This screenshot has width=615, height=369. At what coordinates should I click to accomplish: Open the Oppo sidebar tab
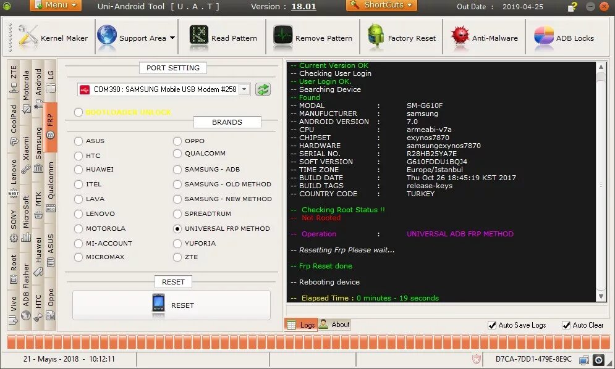[51, 303]
